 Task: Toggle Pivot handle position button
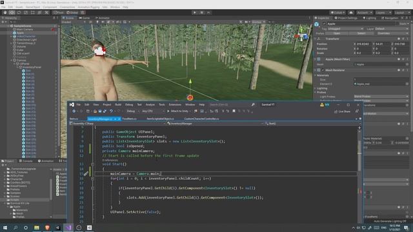pos(59,12)
